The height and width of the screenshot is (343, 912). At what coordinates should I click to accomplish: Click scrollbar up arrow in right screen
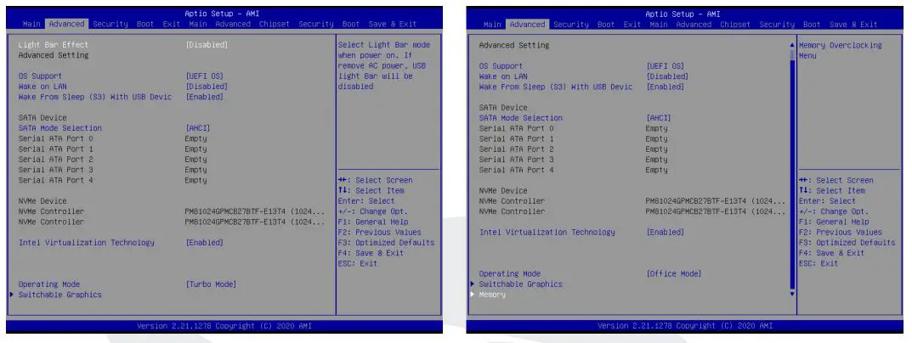tap(791, 44)
